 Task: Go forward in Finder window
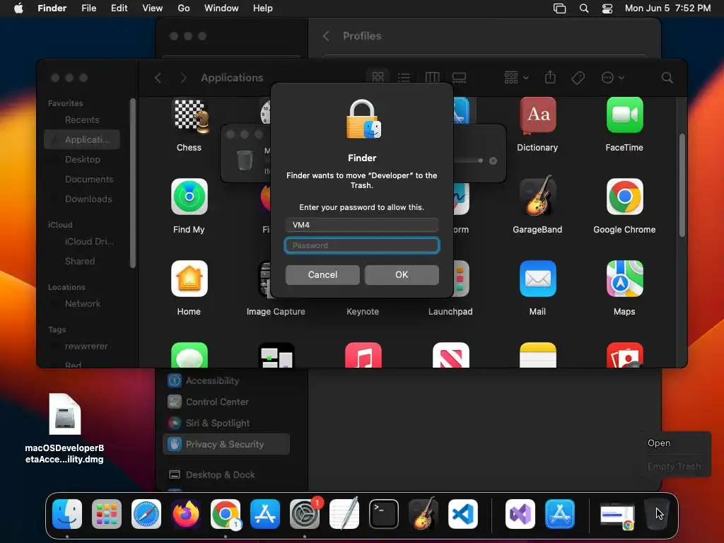point(183,78)
